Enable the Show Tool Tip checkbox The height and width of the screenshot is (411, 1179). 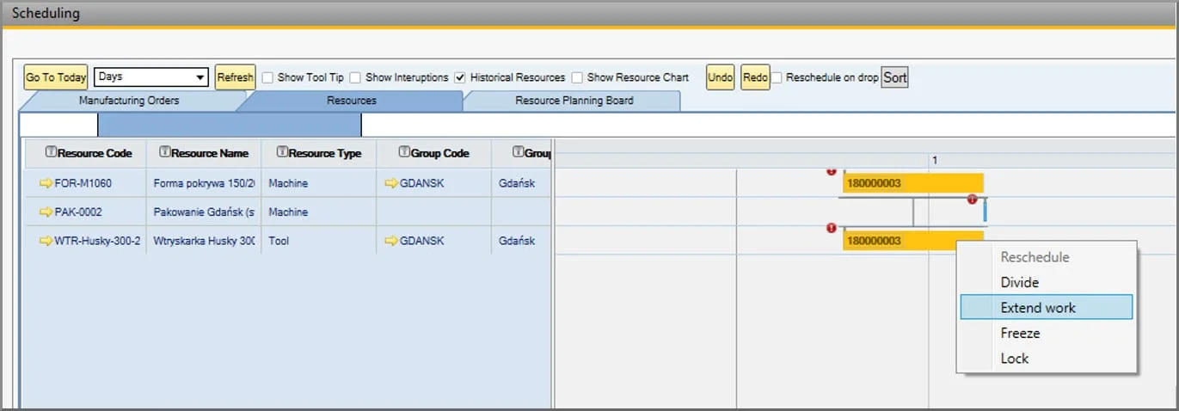[x=268, y=77]
